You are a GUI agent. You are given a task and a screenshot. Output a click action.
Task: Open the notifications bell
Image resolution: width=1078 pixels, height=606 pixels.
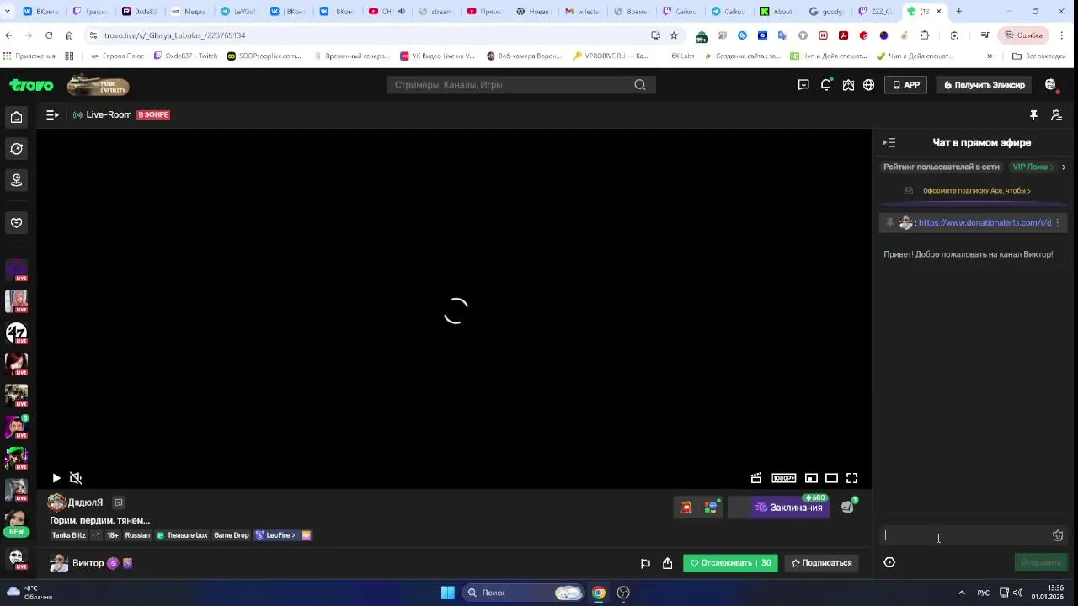[x=826, y=85]
